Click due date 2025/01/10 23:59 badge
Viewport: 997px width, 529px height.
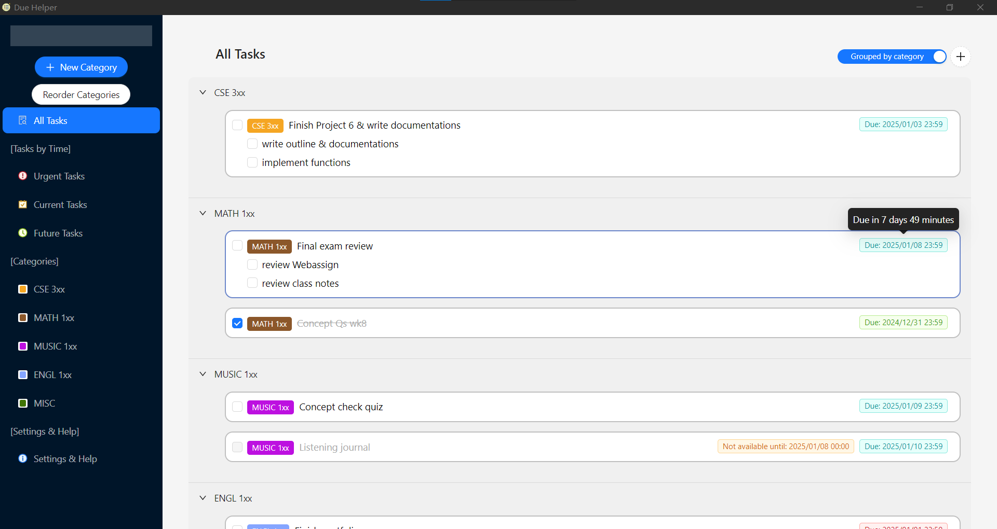(x=904, y=447)
